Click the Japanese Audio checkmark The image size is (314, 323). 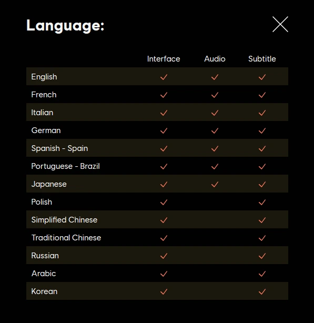tap(215, 184)
